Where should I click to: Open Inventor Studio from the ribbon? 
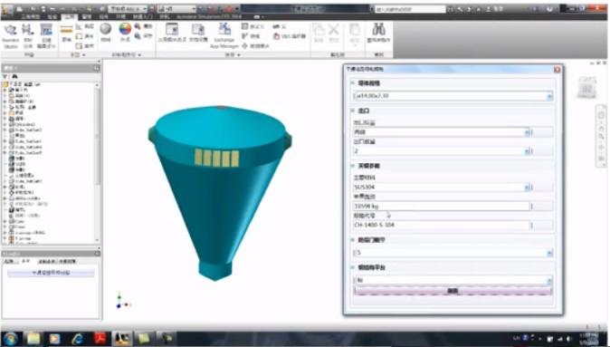pos(11,36)
